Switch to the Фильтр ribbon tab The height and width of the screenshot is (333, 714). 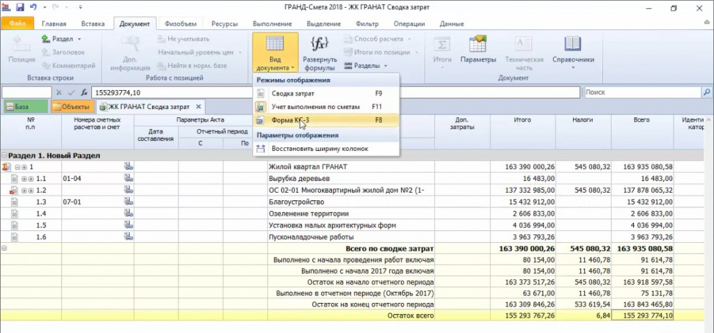tap(367, 24)
